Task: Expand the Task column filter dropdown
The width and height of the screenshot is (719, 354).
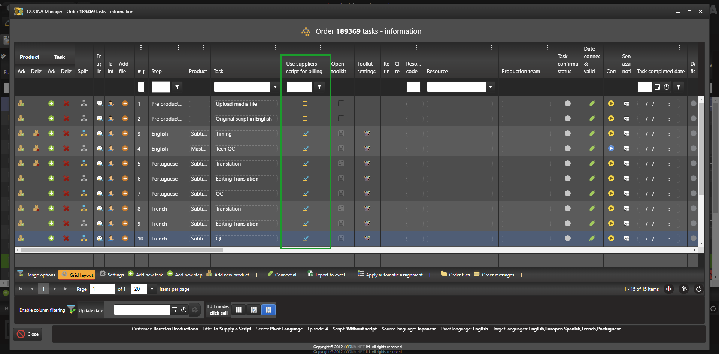Action: point(275,87)
